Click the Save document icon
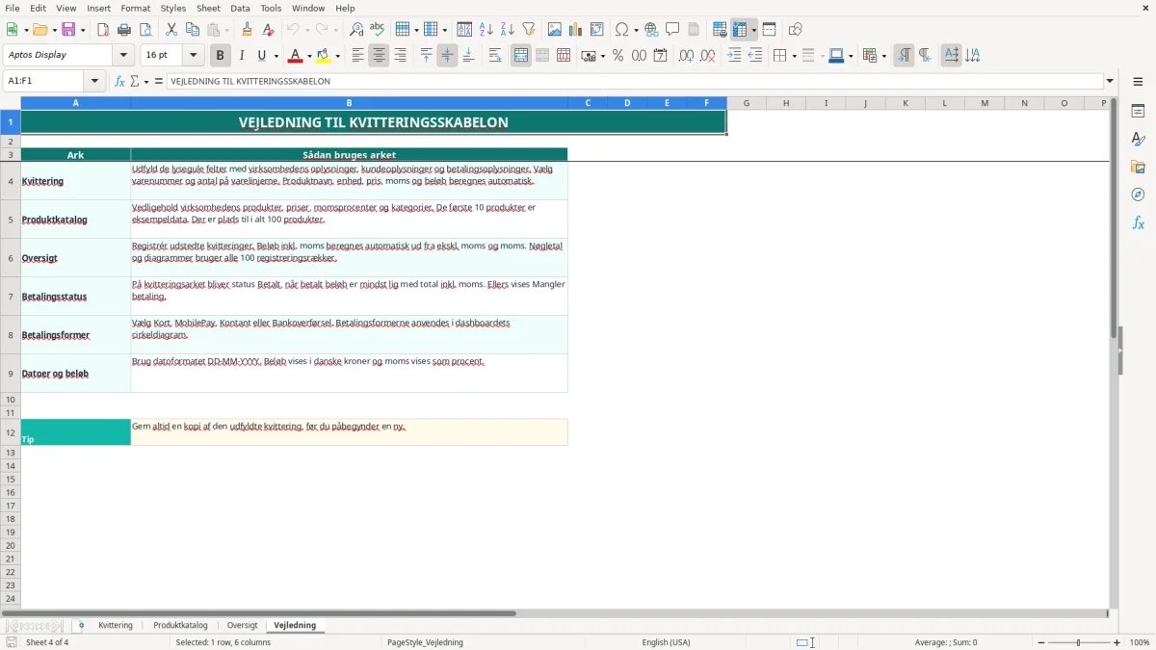The width and height of the screenshot is (1156, 650). click(68, 30)
